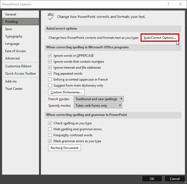Expand the Spanish modes dropdown
Image resolution: width=187 pixels, height=184 pixels.
click(x=98, y=106)
